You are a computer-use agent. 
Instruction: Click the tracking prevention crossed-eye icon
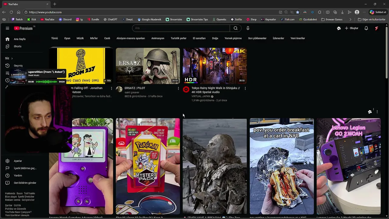pos(292,12)
